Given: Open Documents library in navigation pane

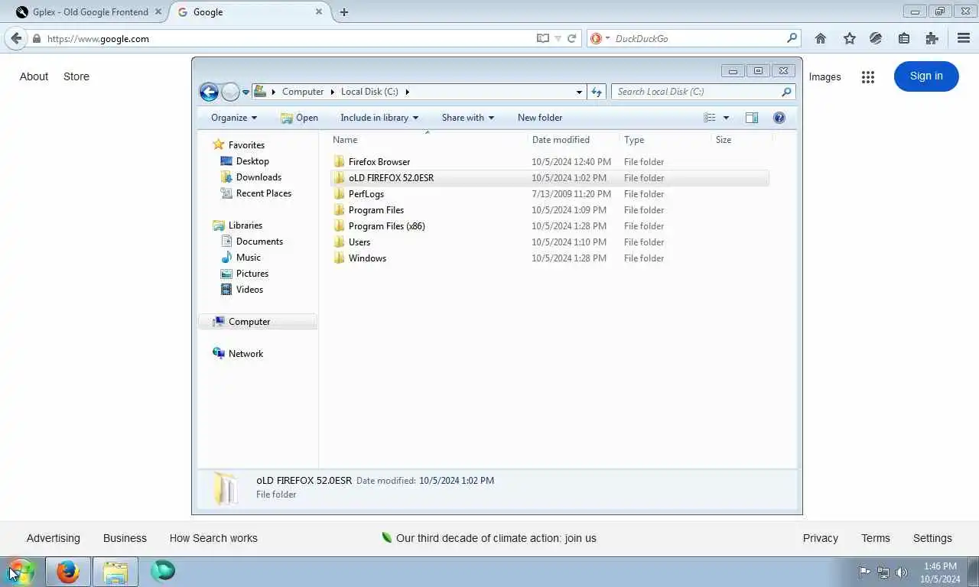Looking at the screenshot, I should click(259, 242).
